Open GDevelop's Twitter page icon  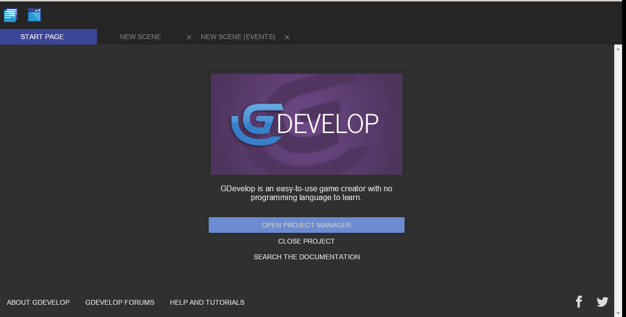(602, 302)
